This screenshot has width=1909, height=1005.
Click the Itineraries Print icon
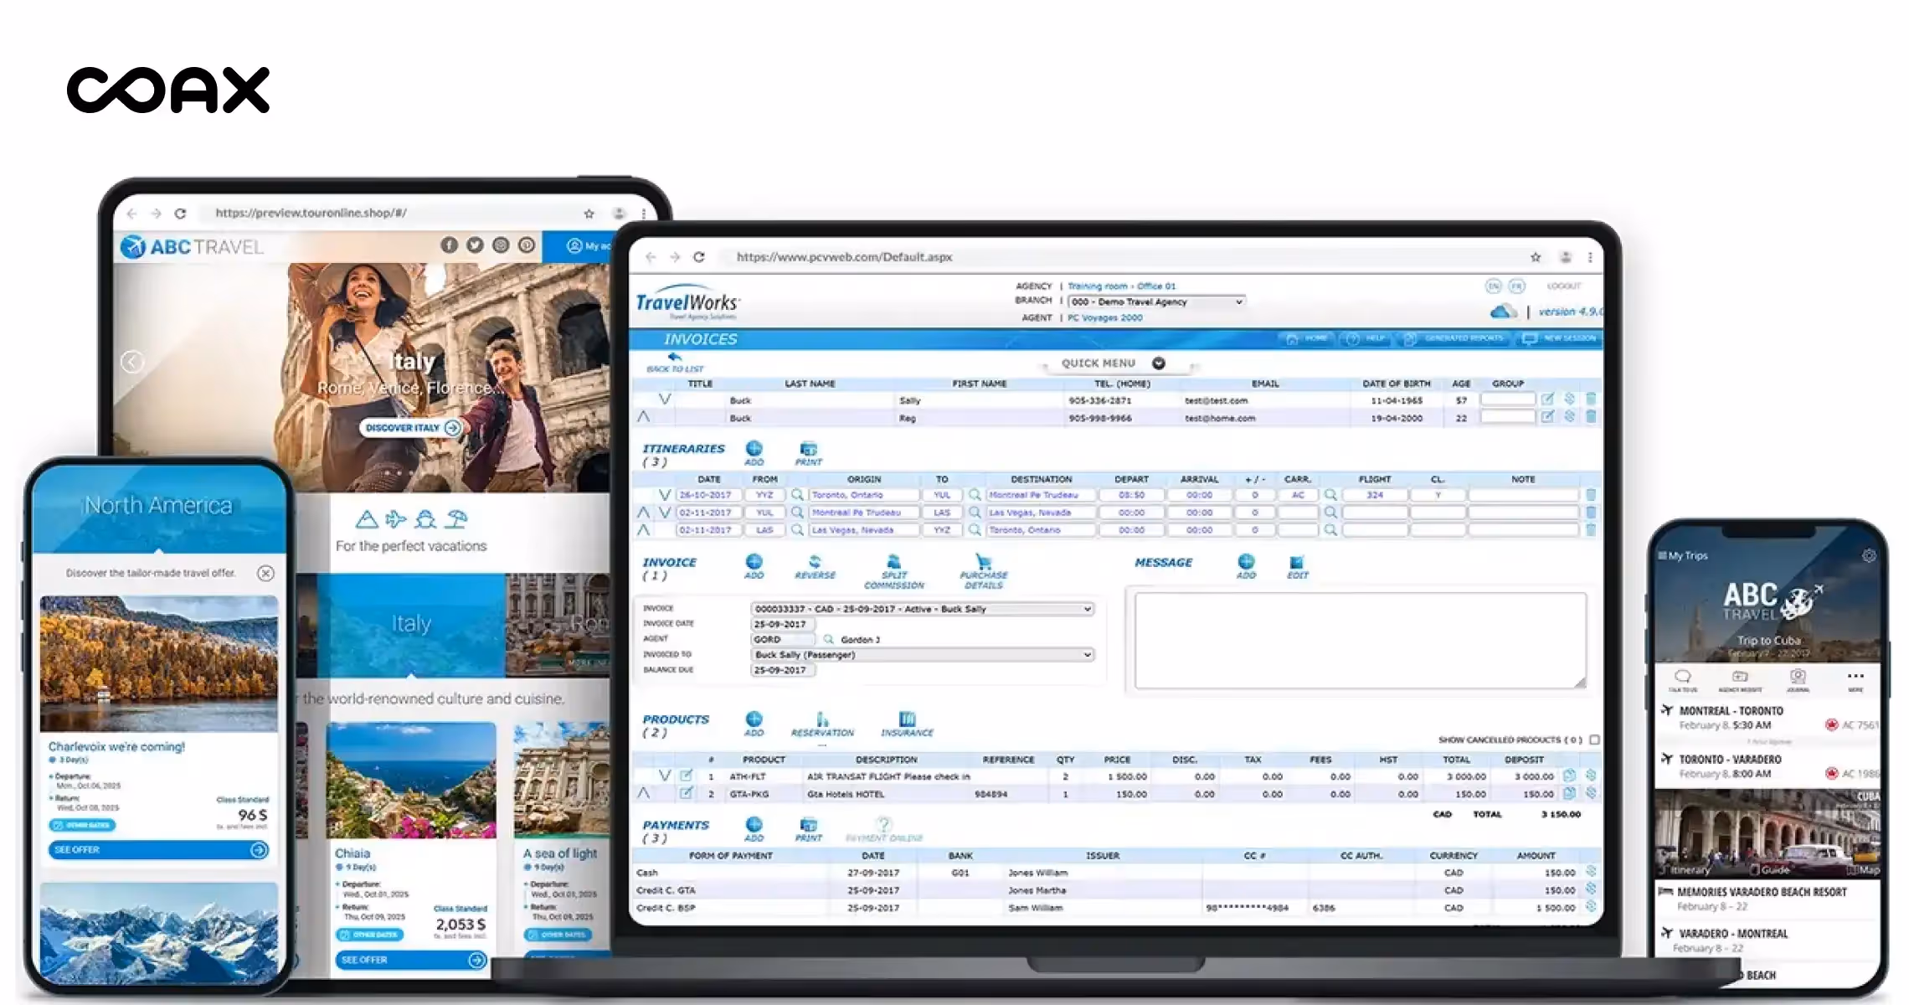click(x=808, y=450)
